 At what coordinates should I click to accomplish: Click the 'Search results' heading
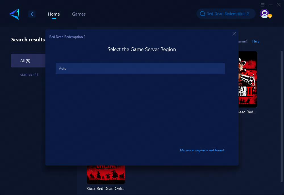tap(28, 40)
